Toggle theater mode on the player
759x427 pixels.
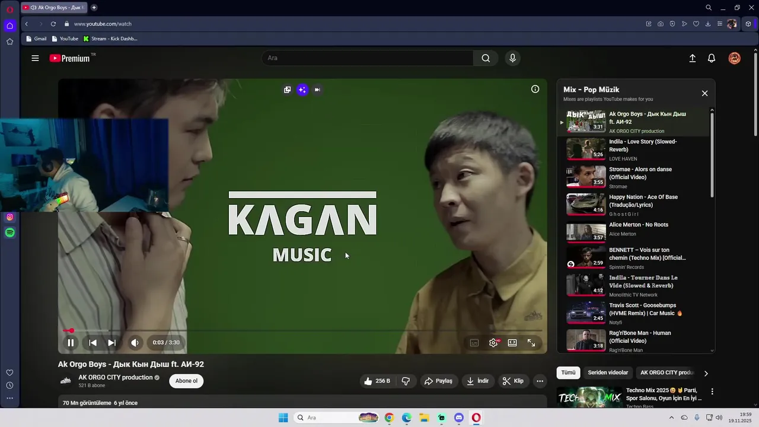point(512,342)
